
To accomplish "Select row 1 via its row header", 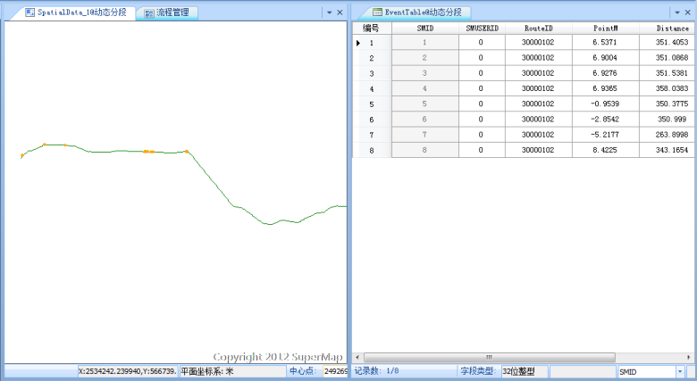I will tap(371, 43).
